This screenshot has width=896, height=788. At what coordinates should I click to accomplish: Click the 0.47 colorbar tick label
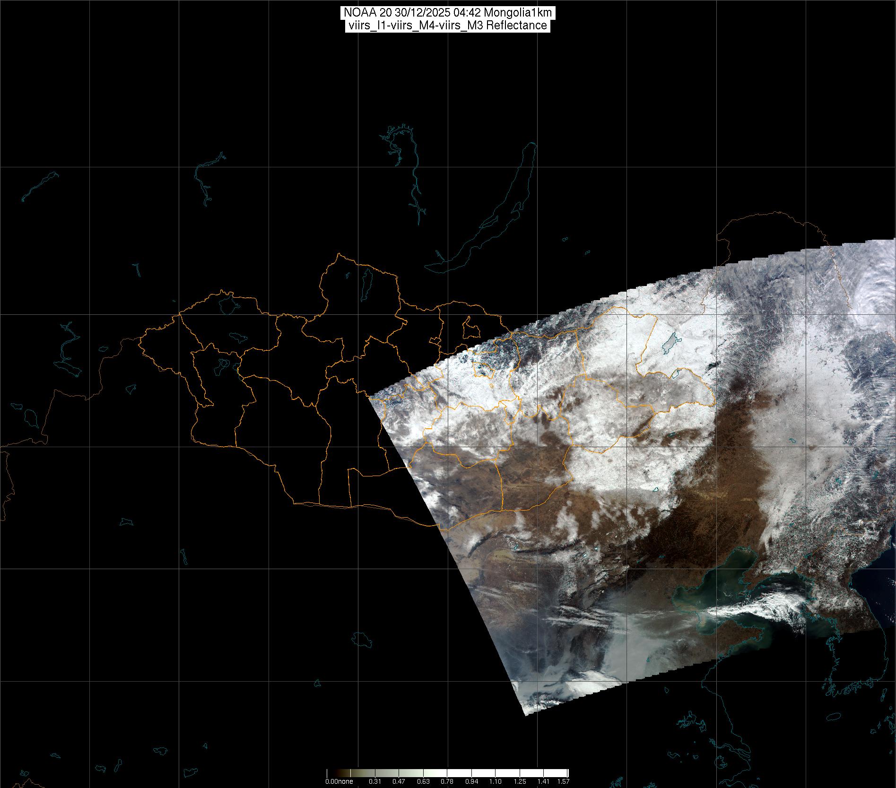(399, 781)
